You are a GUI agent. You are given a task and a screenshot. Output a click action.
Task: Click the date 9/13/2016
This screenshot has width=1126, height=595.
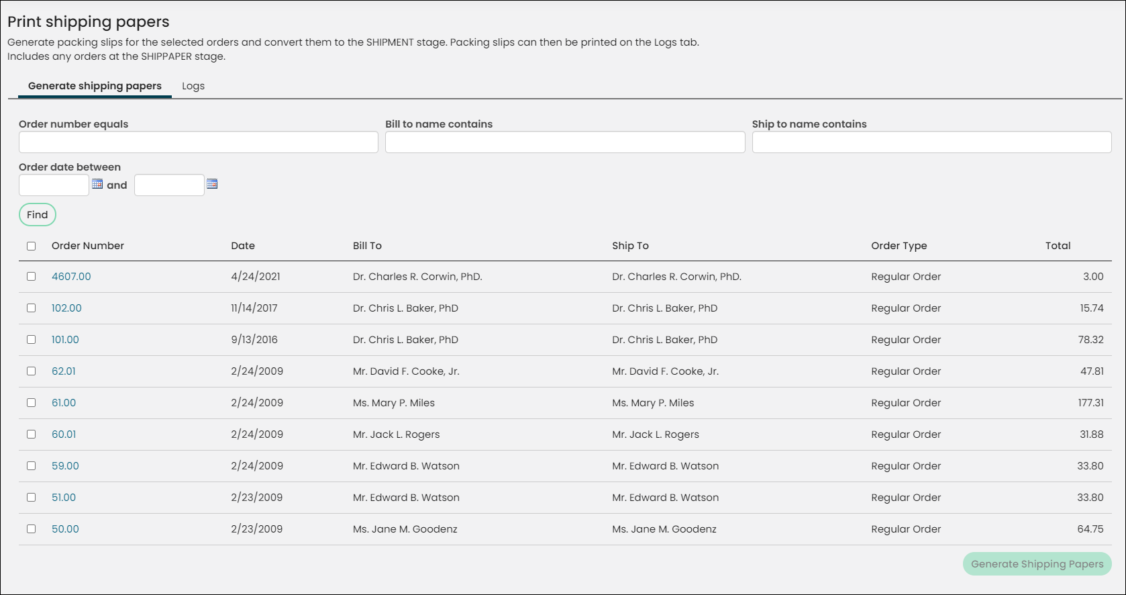(254, 340)
